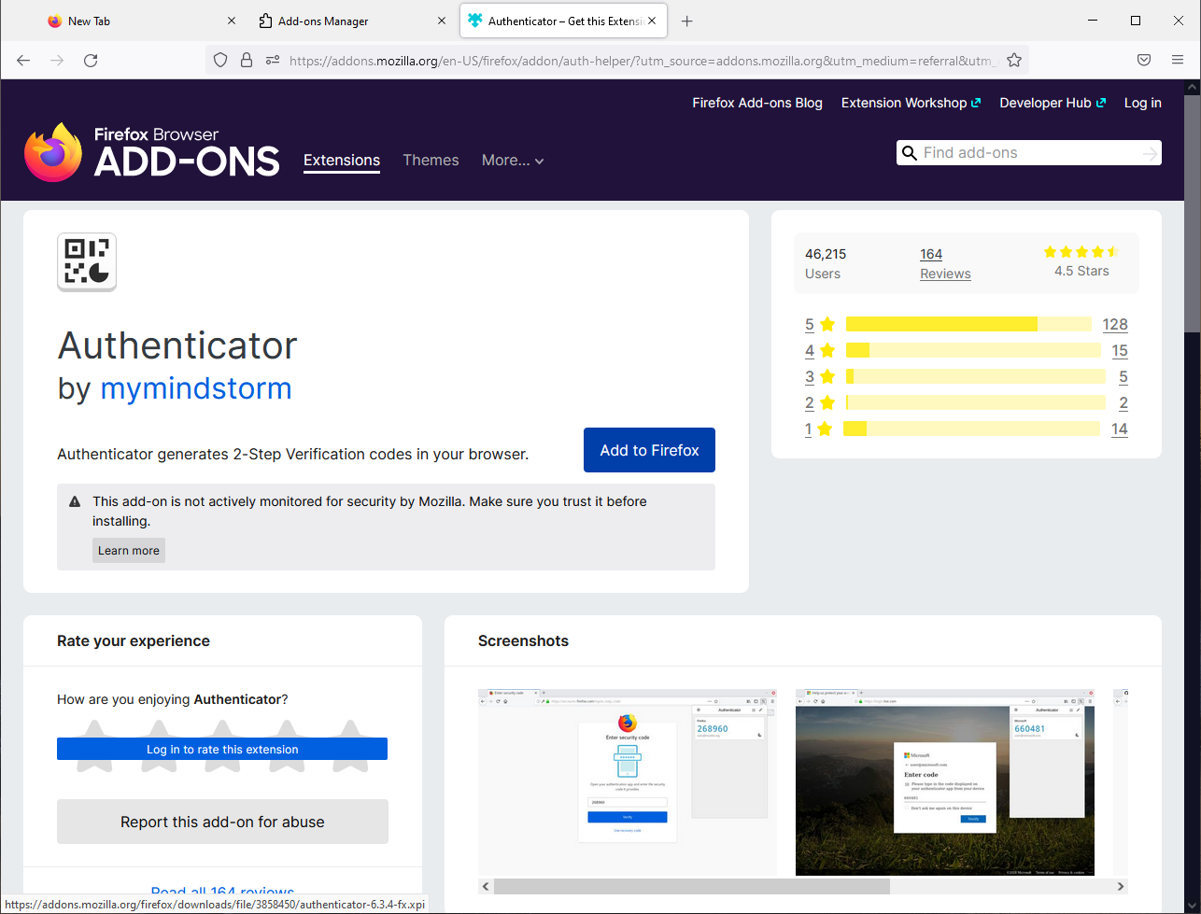Screen dimensions: 1201x914
Task: Expand the More… dropdown menu
Action: pos(512,161)
